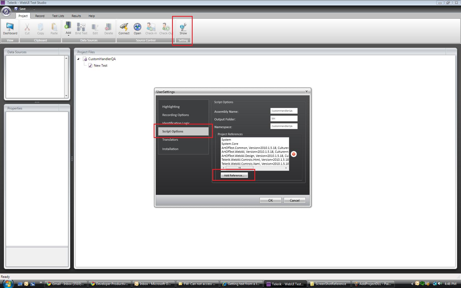Click the volume speaker tray icon
This screenshot has width=461, height=288.
point(440,284)
